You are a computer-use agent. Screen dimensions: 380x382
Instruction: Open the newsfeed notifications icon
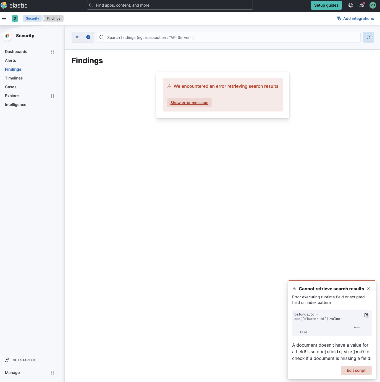pos(362,5)
